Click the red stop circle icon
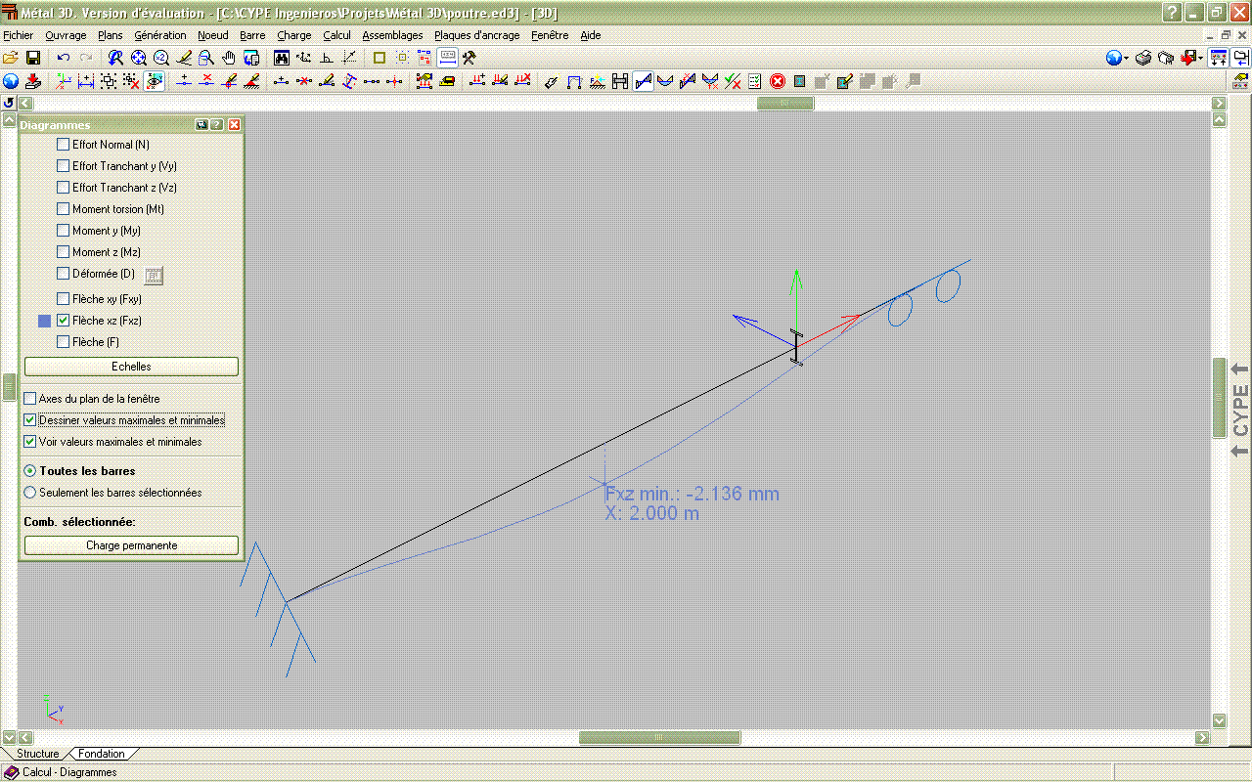Viewport: 1252px width, 782px height. 778,81
